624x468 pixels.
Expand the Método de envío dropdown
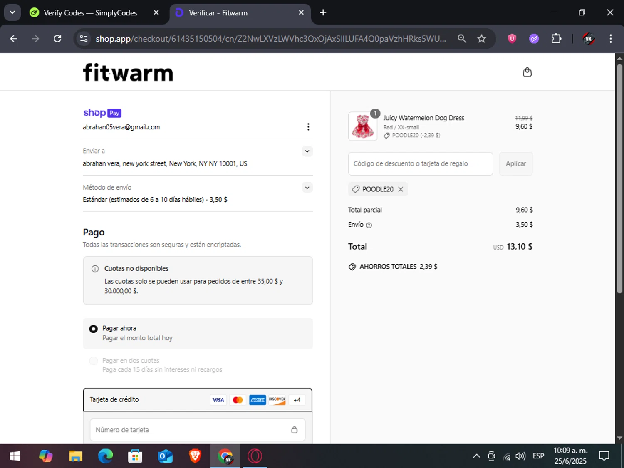click(307, 188)
